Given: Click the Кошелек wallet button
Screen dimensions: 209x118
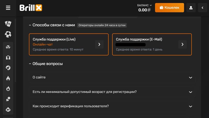Looking at the screenshot, I should tap(169, 8).
